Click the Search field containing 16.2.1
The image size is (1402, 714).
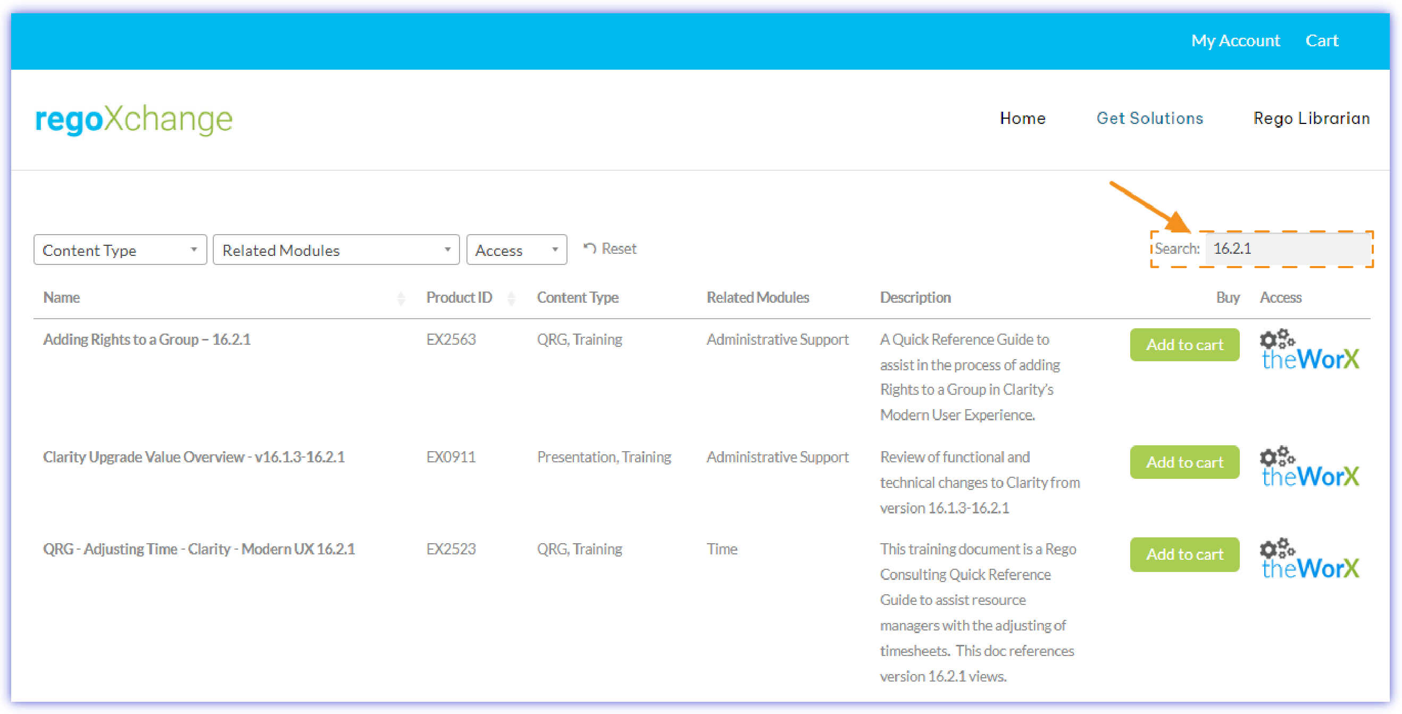pyautogui.click(x=1288, y=249)
